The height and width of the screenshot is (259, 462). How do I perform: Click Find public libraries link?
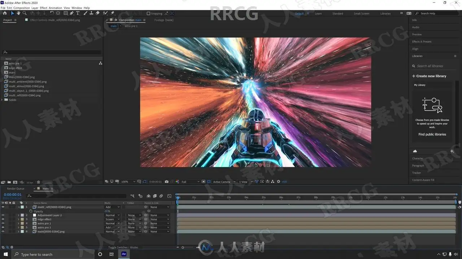pyautogui.click(x=432, y=135)
